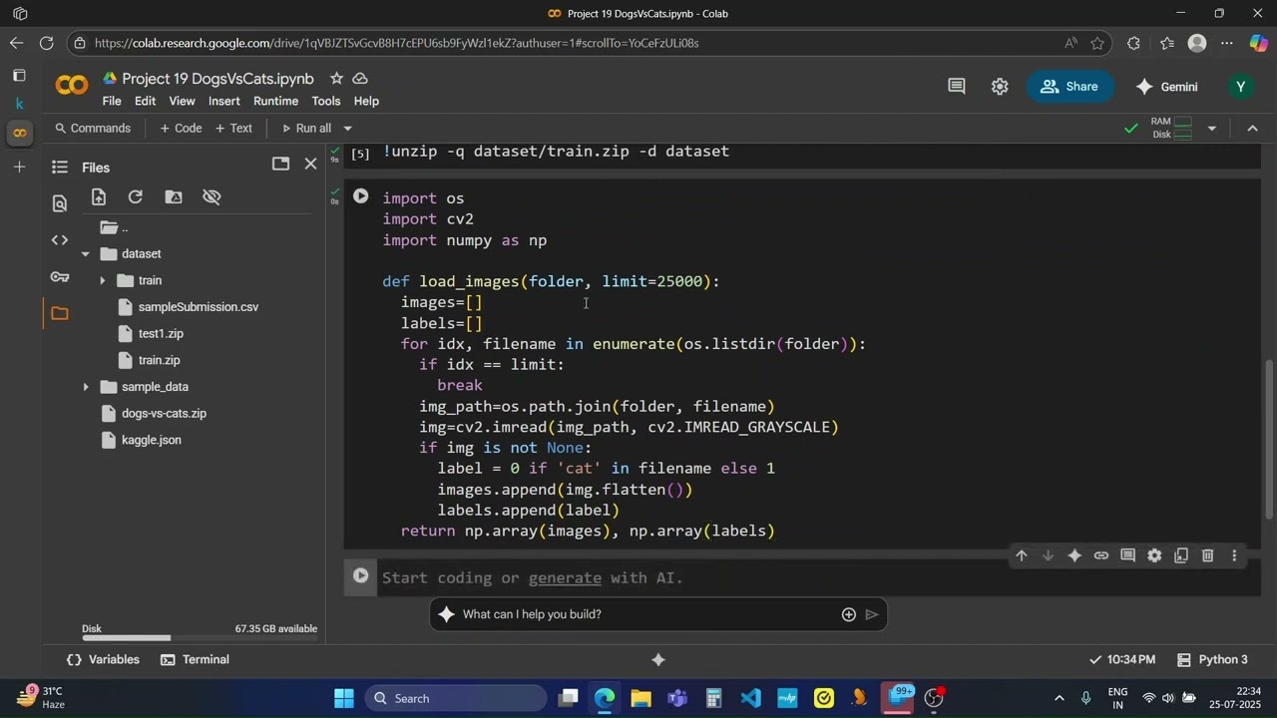
Task: Open Run all options dropdown arrow
Action: pyautogui.click(x=347, y=129)
